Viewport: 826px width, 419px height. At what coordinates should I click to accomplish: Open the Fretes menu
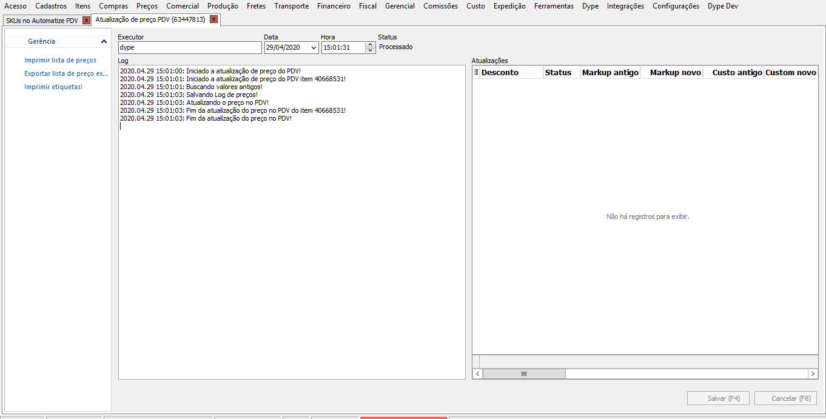point(257,6)
